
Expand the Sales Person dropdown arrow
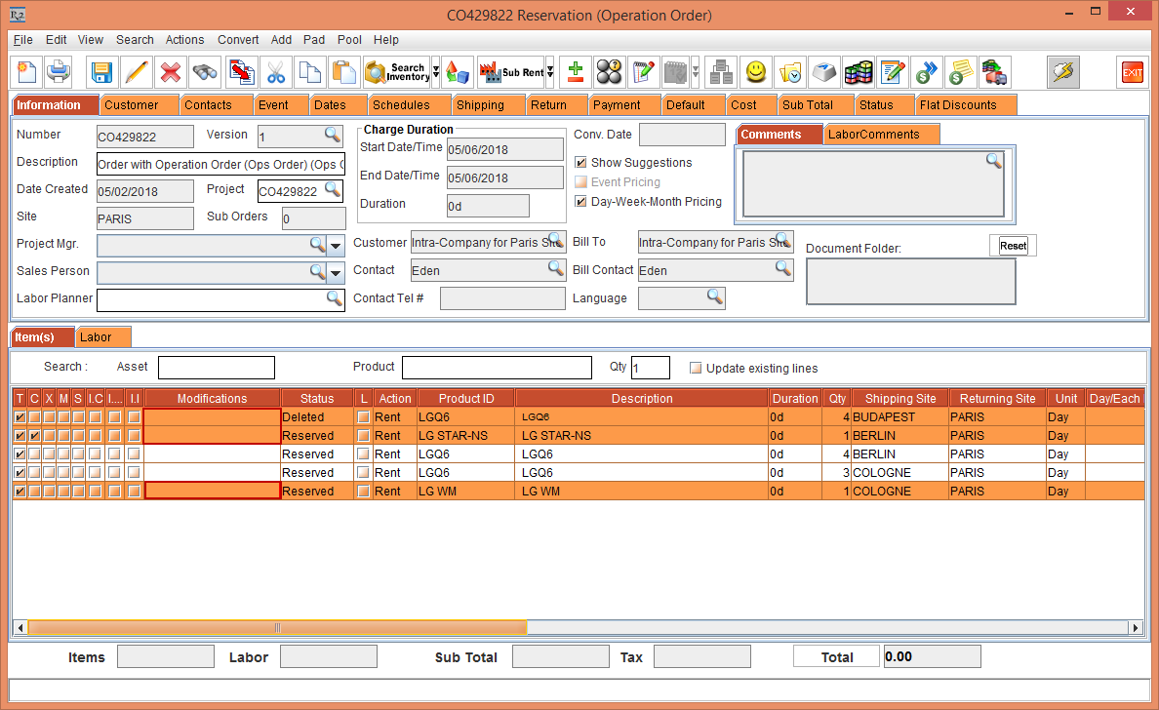click(x=336, y=272)
